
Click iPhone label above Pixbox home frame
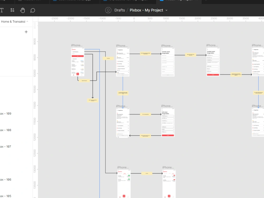[x=77, y=45]
